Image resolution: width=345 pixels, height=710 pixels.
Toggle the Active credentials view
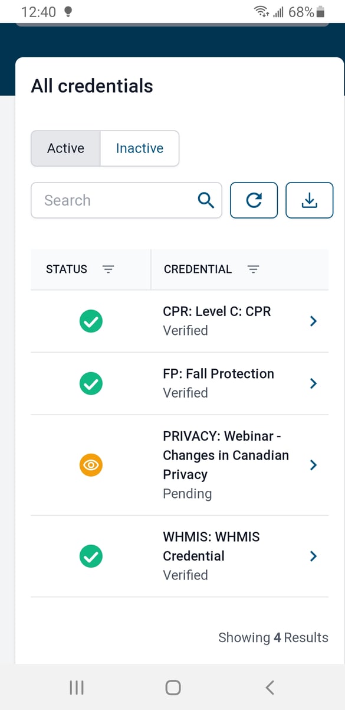65,148
